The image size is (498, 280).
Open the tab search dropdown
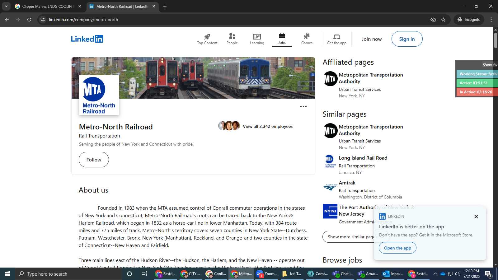pyautogui.click(x=6, y=6)
